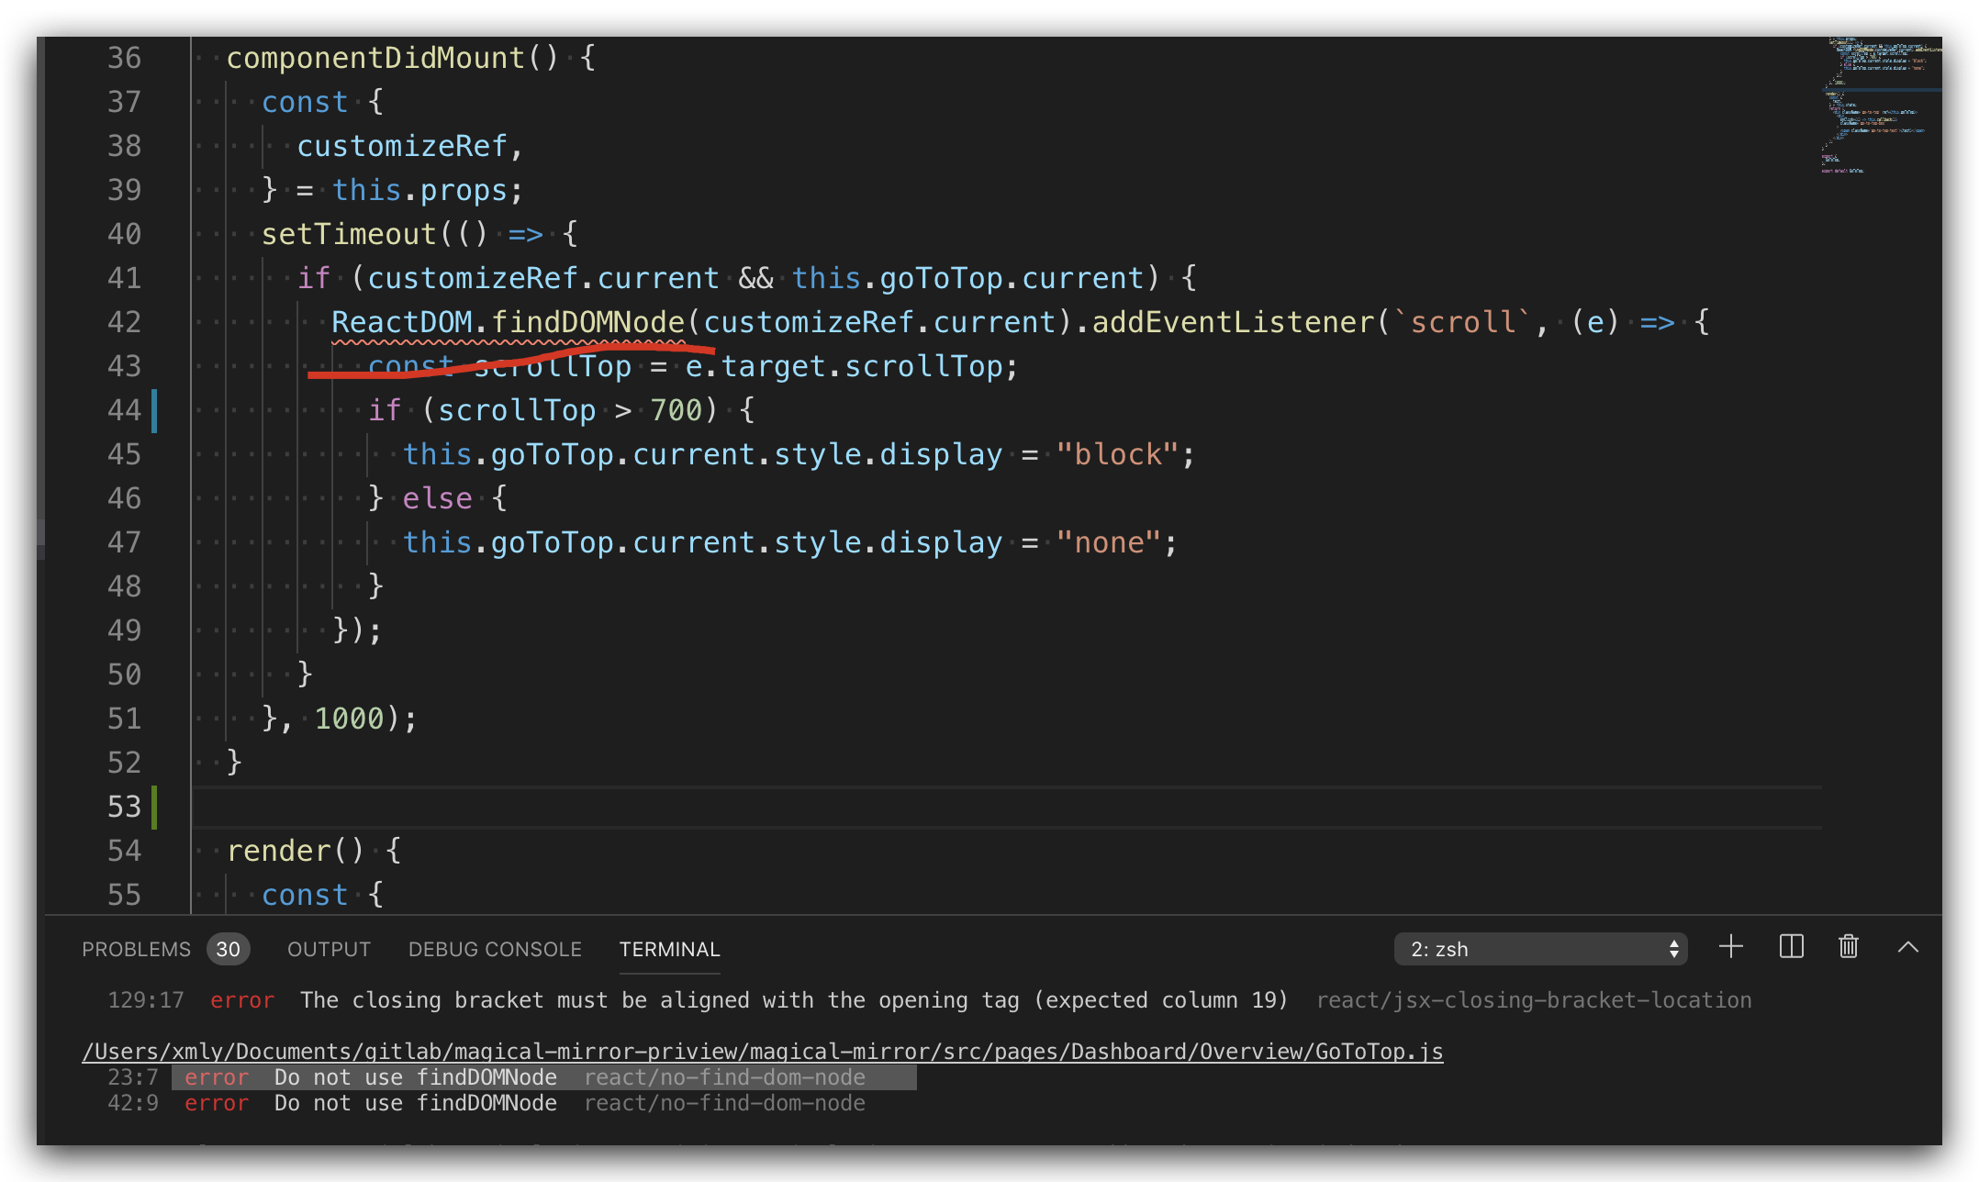Click the `scroll` template string
1979x1182 pixels.
pyautogui.click(x=1462, y=322)
